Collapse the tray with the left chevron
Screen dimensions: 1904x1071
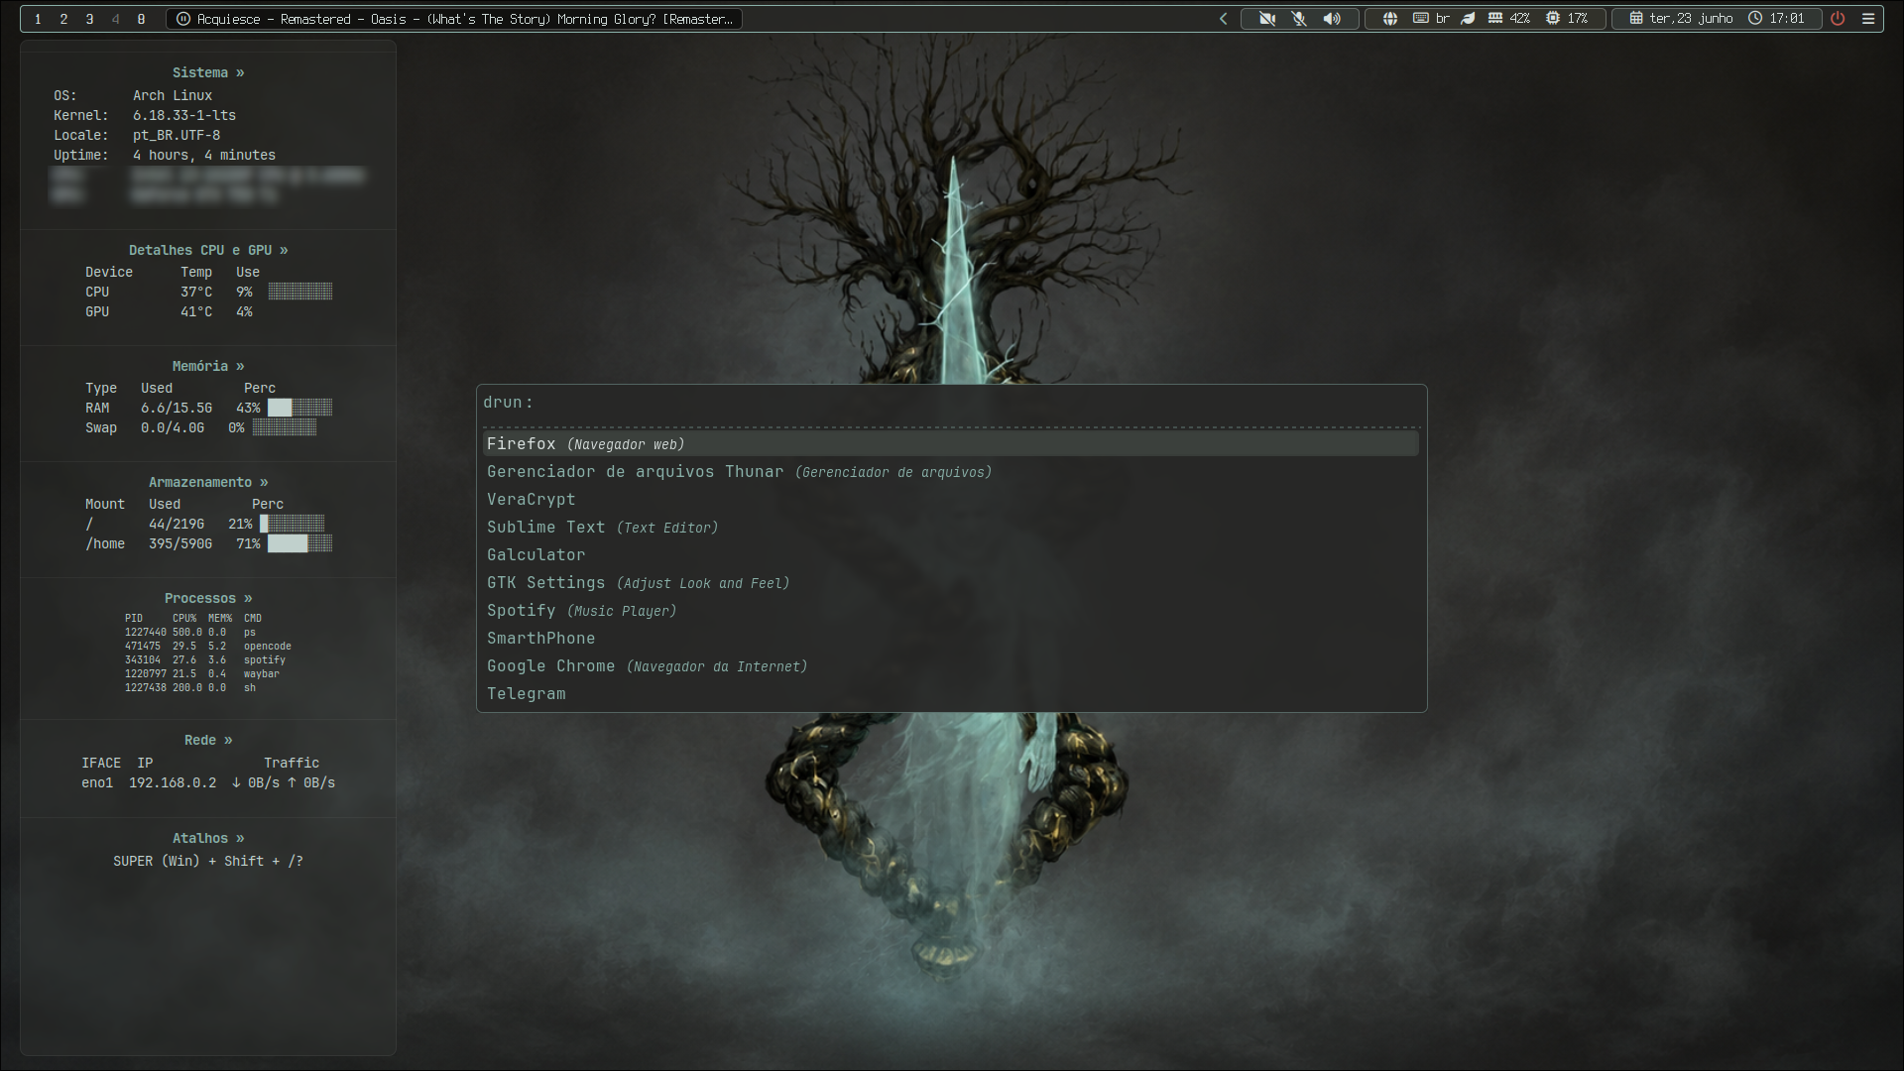pyautogui.click(x=1223, y=19)
